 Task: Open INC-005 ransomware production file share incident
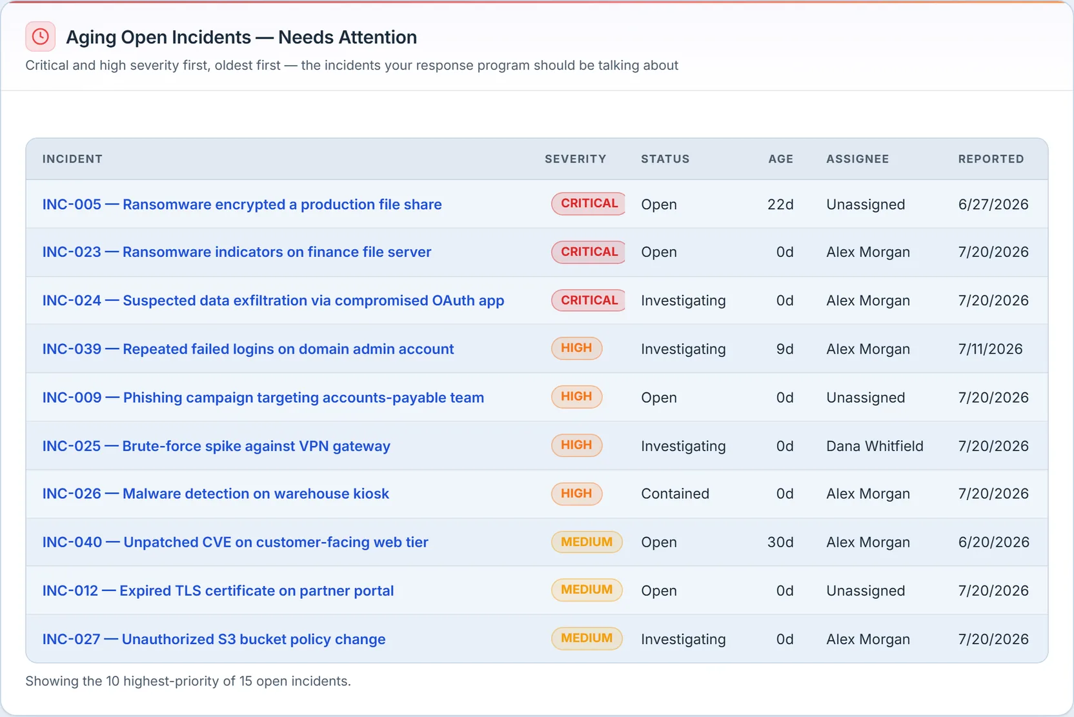click(x=242, y=205)
